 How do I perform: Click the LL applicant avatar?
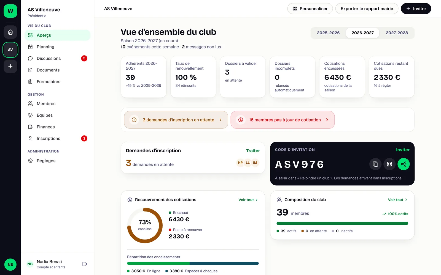pyautogui.click(x=248, y=163)
